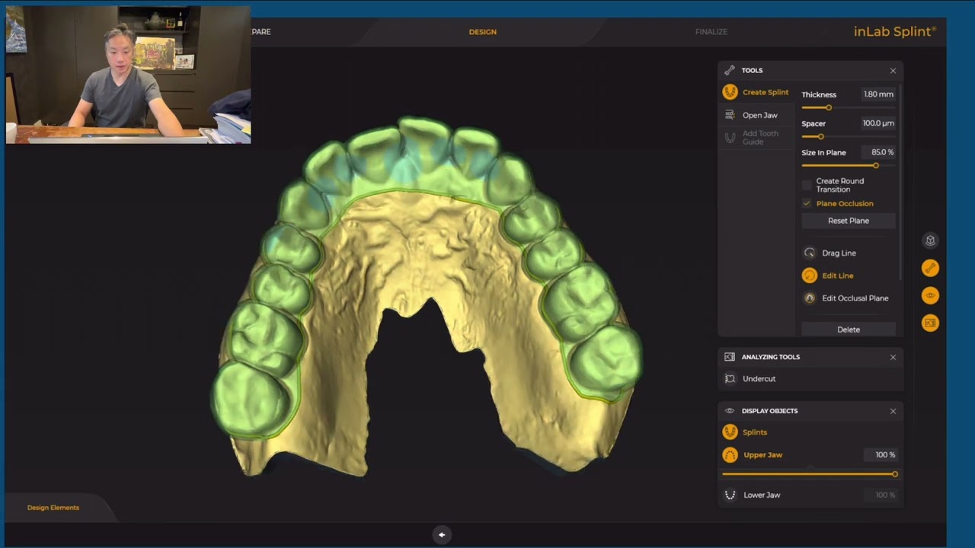Enable Create Round Transition checkbox
Viewport: 975px width, 548px height.
pyautogui.click(x=807, y=185)
